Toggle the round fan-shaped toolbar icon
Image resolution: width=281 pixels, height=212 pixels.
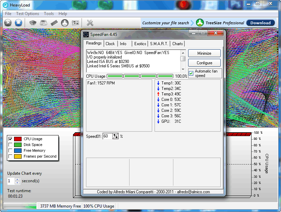65,23
